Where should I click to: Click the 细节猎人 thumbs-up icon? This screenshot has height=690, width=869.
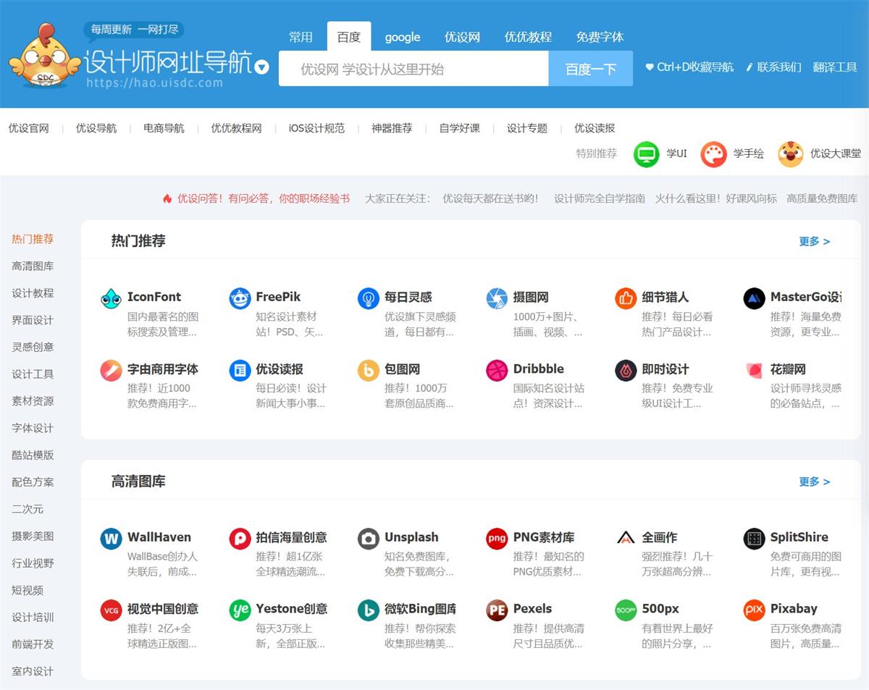[x=626, y=298]
